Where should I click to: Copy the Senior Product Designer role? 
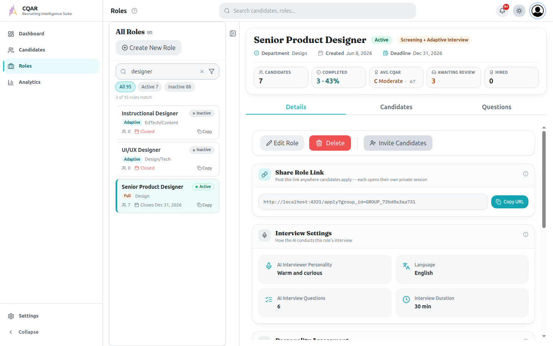click(x=205, y=205)
